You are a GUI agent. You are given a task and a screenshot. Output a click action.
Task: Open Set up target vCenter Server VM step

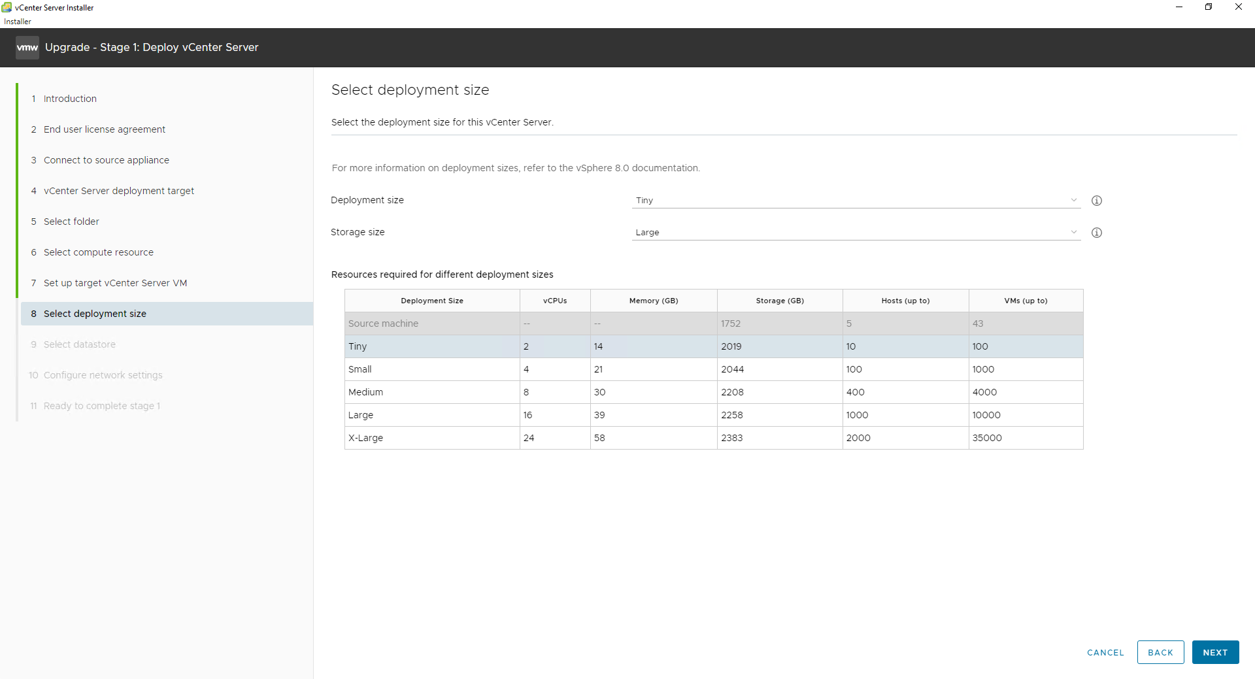pos(115,283)
